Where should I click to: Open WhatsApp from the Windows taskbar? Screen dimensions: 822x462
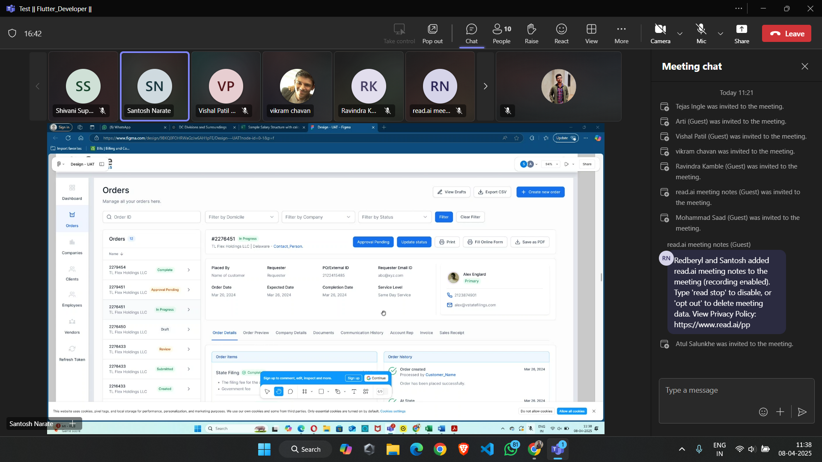[510, 449]
